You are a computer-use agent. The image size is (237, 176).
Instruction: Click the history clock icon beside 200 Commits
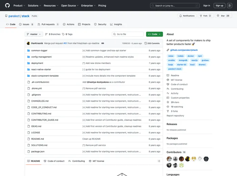[x=146, y=43]
